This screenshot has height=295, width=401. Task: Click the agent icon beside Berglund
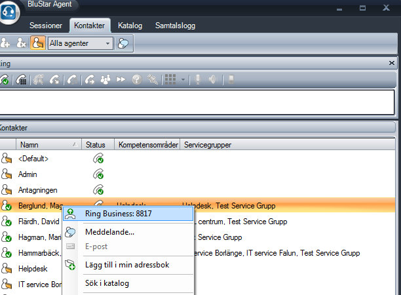coord(6,205)
